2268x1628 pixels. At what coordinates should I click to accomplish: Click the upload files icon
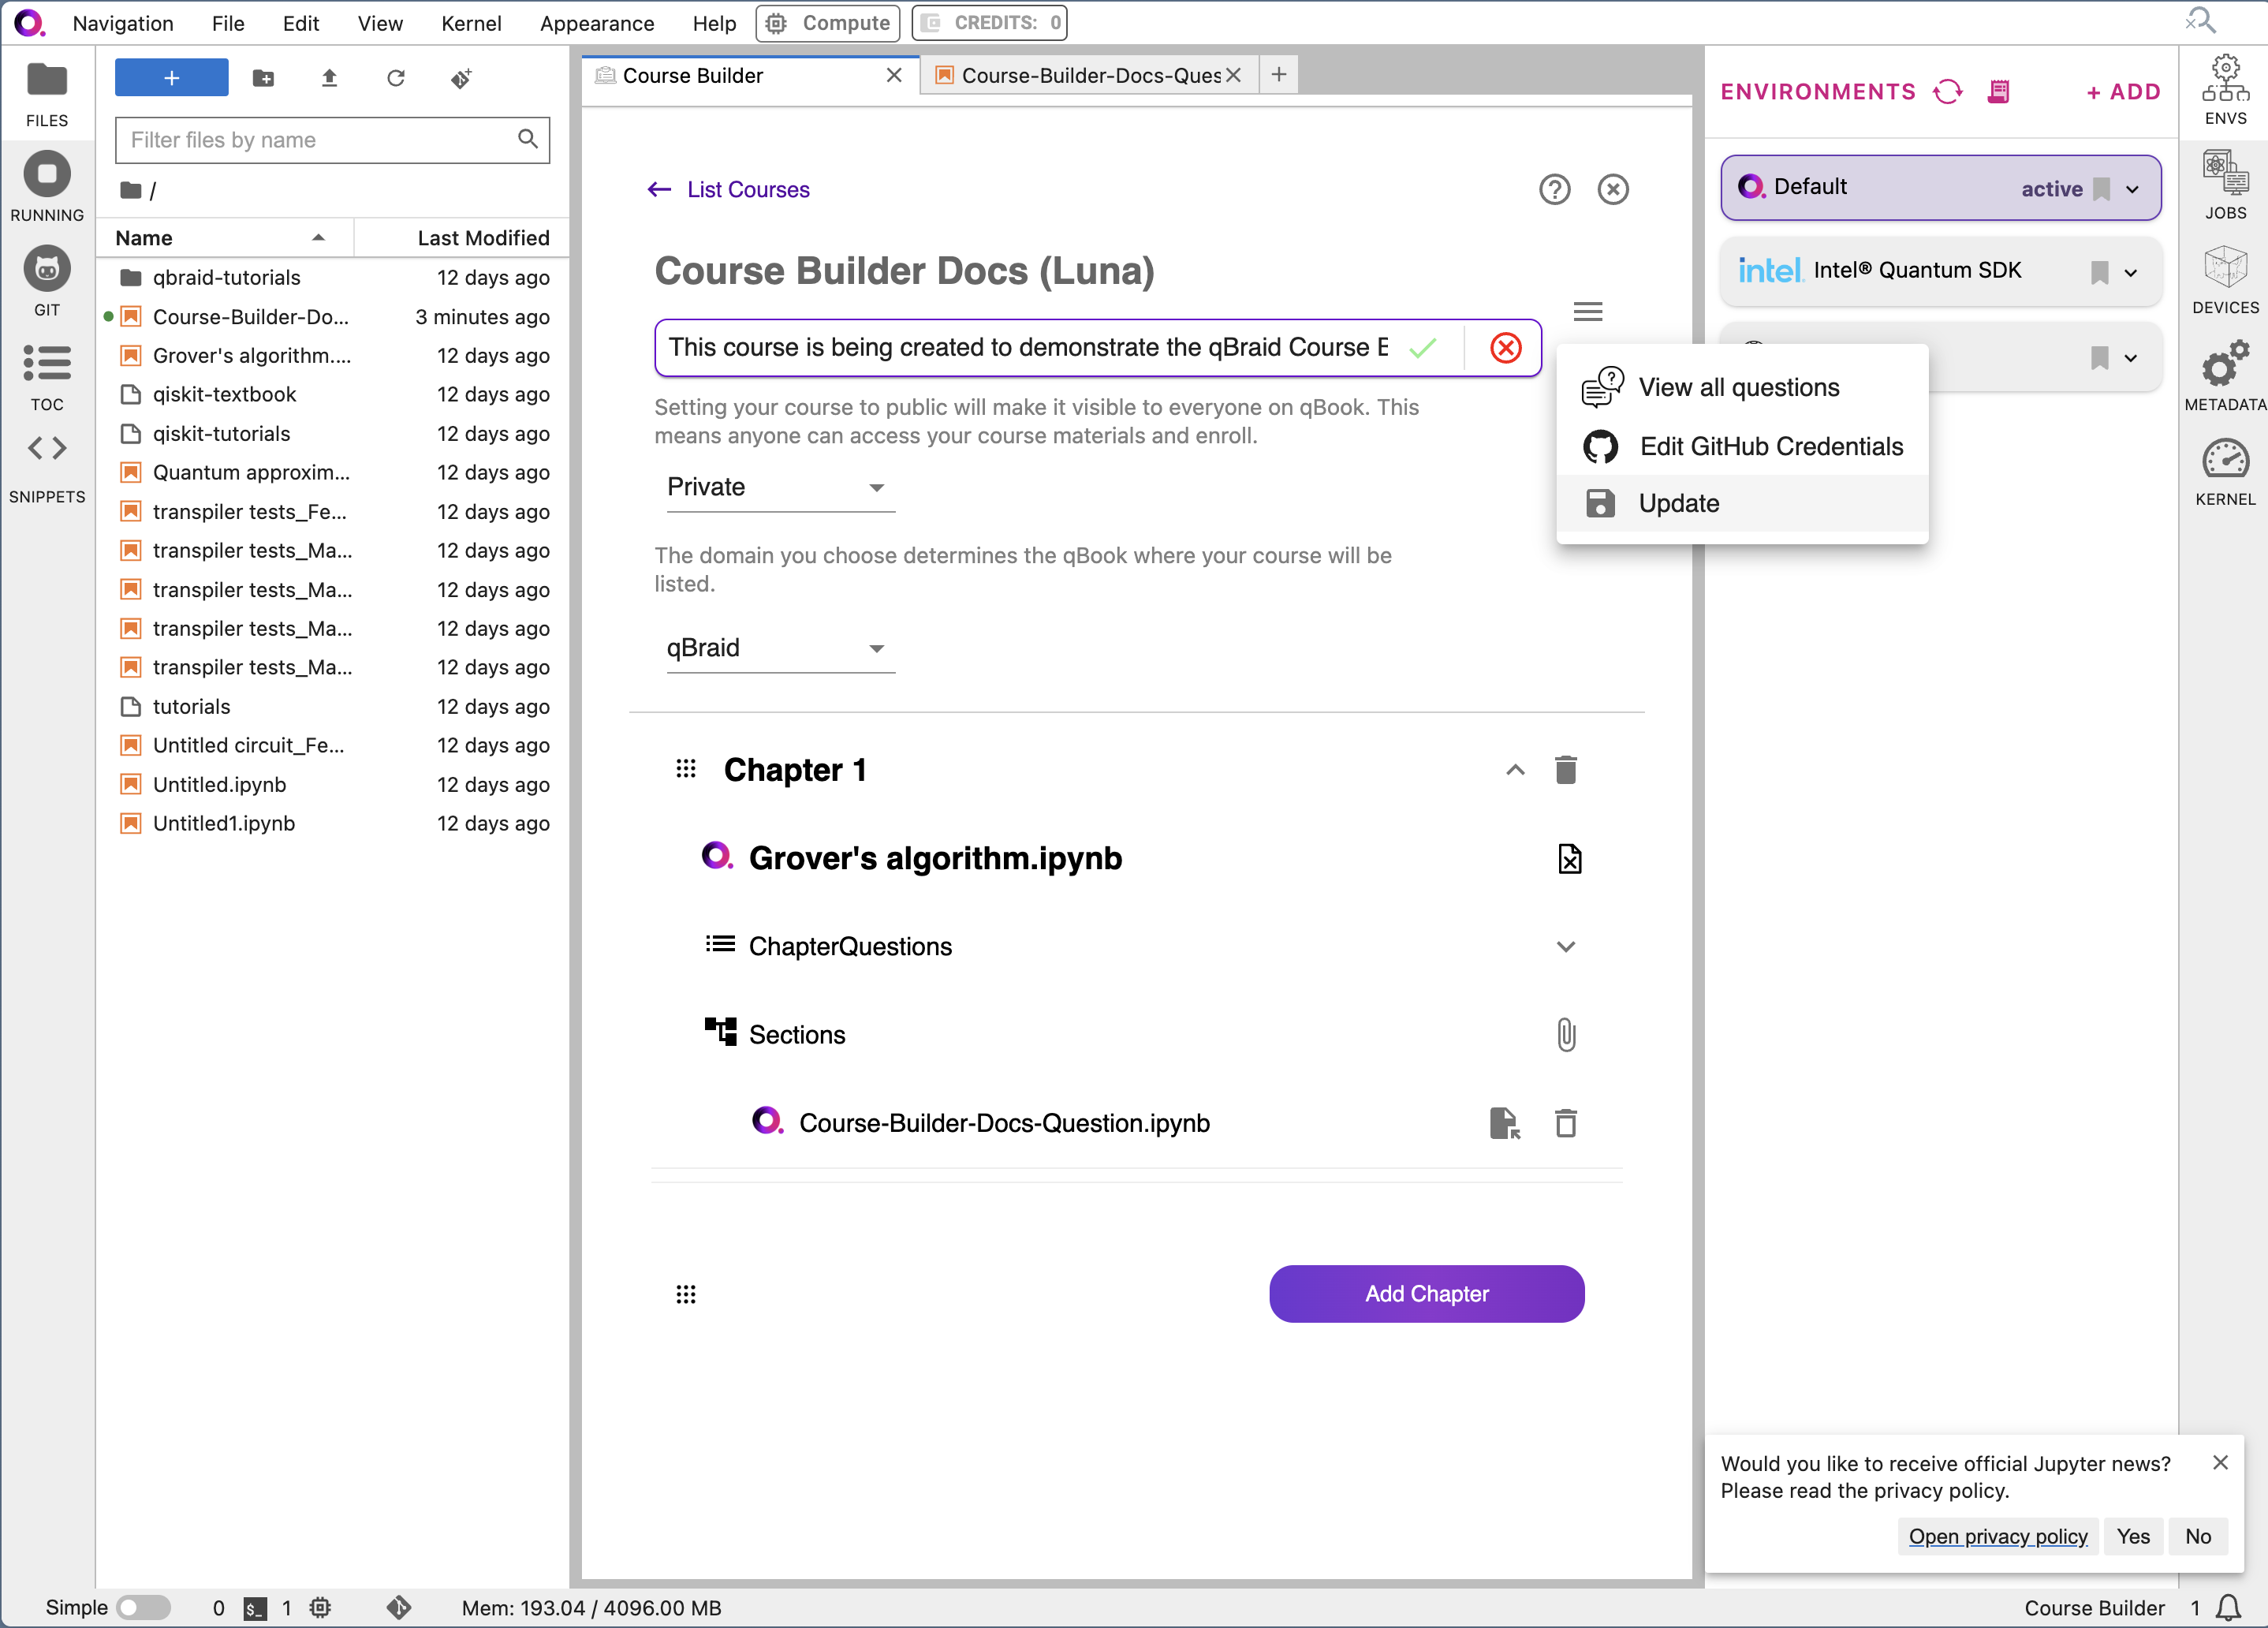(329, 78)
